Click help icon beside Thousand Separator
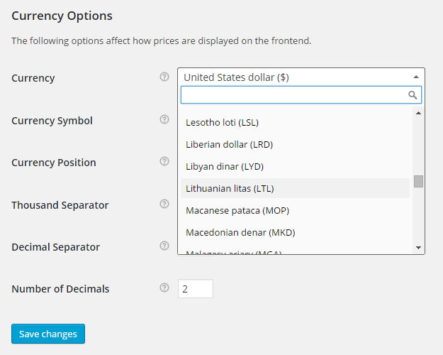 164,204
